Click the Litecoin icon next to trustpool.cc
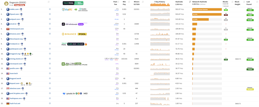This screenshot has width=259, height=107. point(23,44)
